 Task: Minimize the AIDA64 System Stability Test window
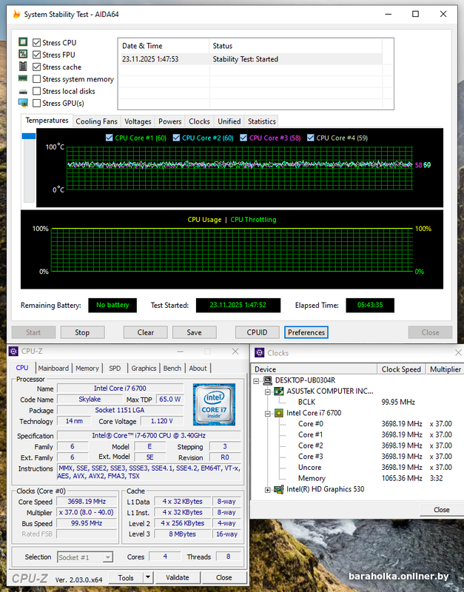[388, 14]
